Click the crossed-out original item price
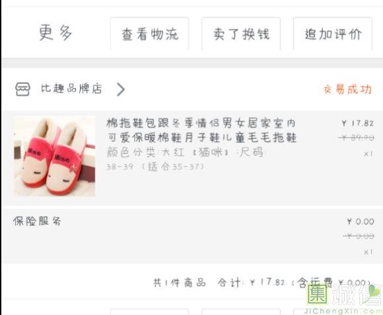 [x=356, y=138]
